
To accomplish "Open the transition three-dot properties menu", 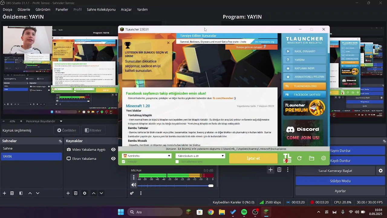I will pos(288,170).
